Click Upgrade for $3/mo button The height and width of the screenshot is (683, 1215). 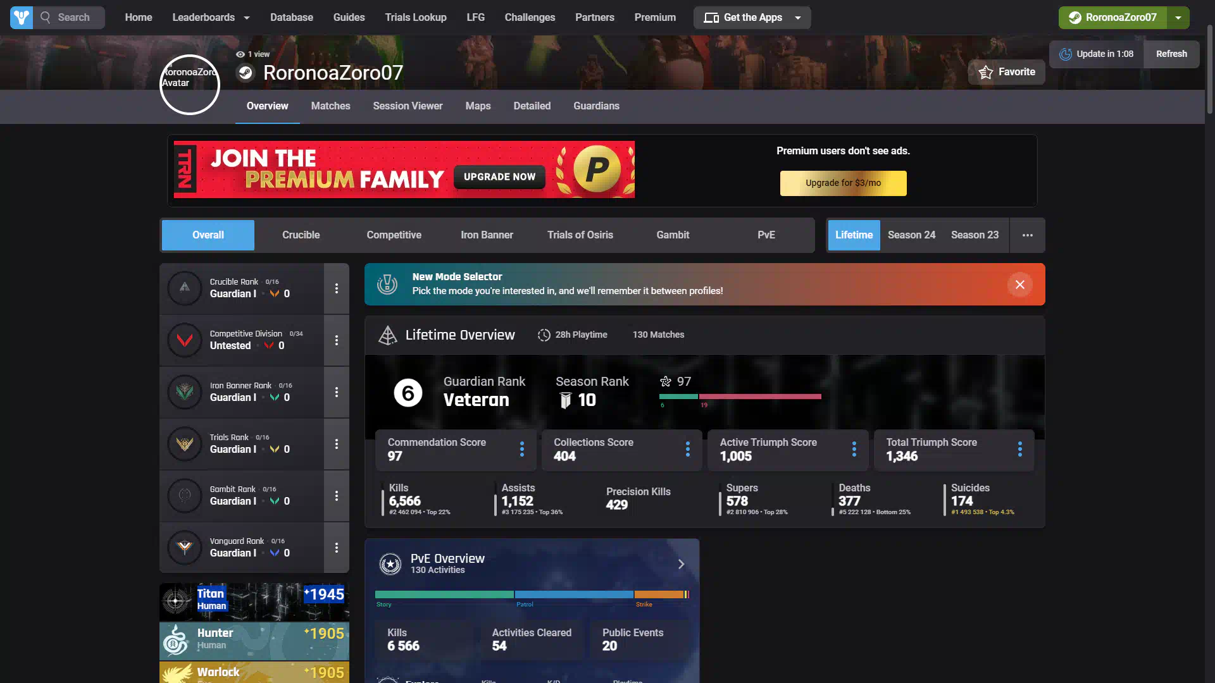tap(843, 183)
